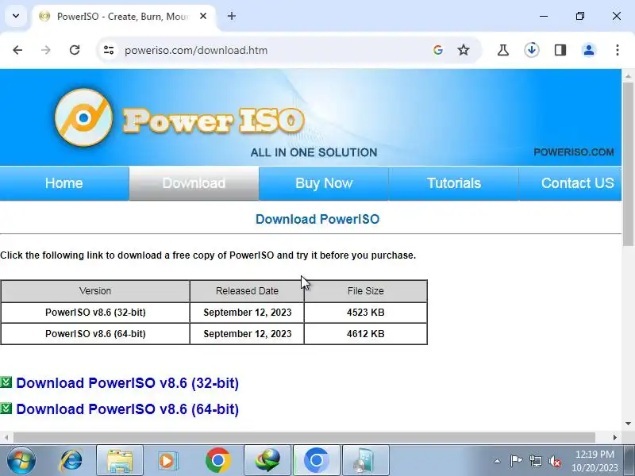The width and height of the screenshot is (635, 476).
Task: Click the Google icon in address bar
Action: tap(438, 50)
